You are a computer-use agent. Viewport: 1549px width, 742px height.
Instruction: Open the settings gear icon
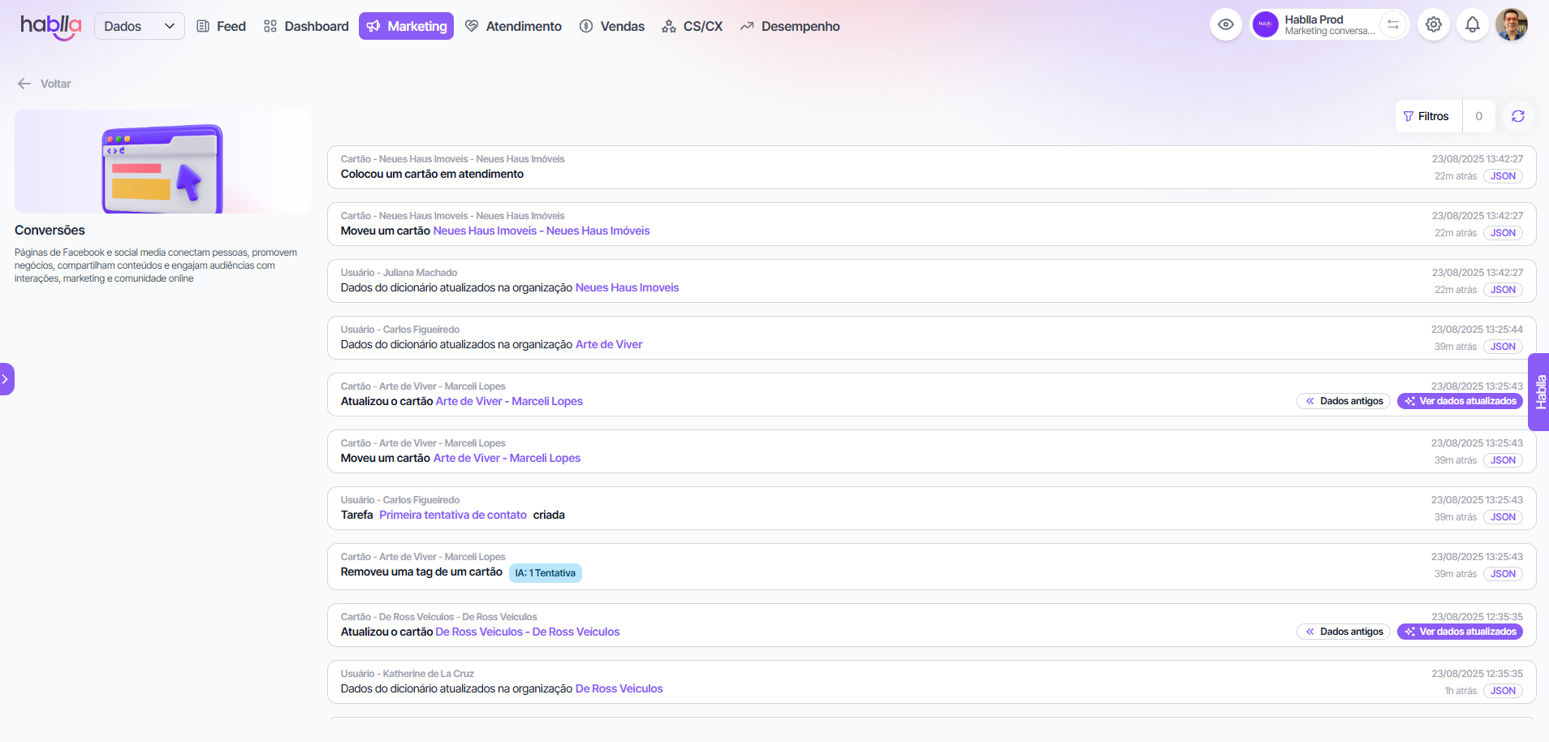point(1434,25)
